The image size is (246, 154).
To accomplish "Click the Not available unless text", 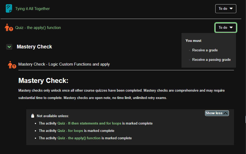I will pos(53,116).
